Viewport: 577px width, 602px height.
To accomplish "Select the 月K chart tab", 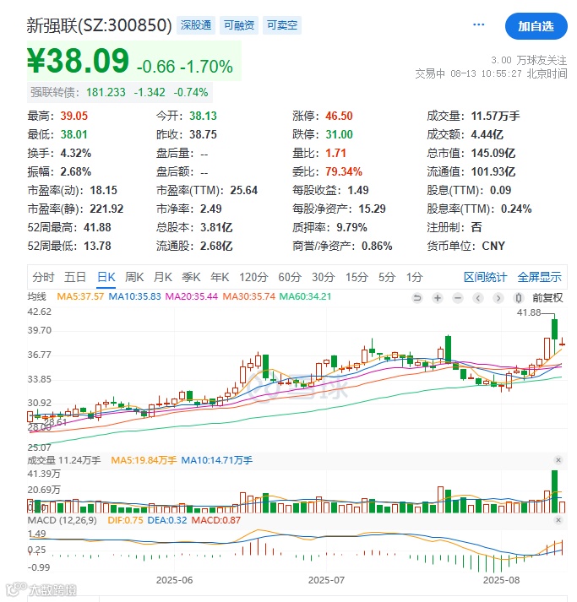I will (x=163, y=277).
